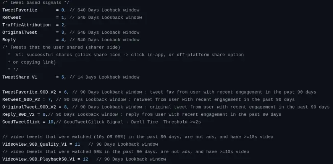This screenshot has height=164, width=333.
Task: Click the OriginalTweet identifier
Action: click(x=20, y=32)
